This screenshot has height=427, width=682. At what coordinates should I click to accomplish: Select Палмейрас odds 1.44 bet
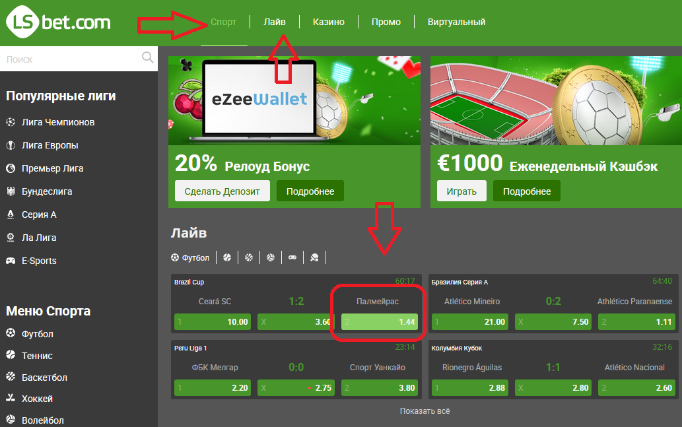point(379,322)
